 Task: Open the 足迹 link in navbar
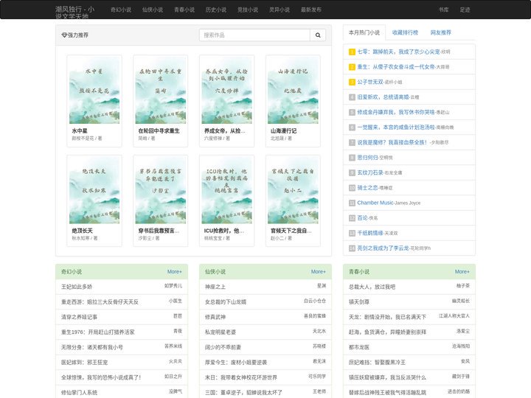(465, 10)
